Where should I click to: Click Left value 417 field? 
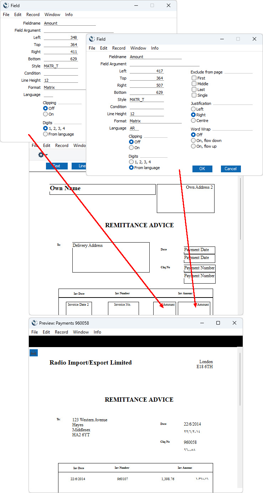coord(147,71)
